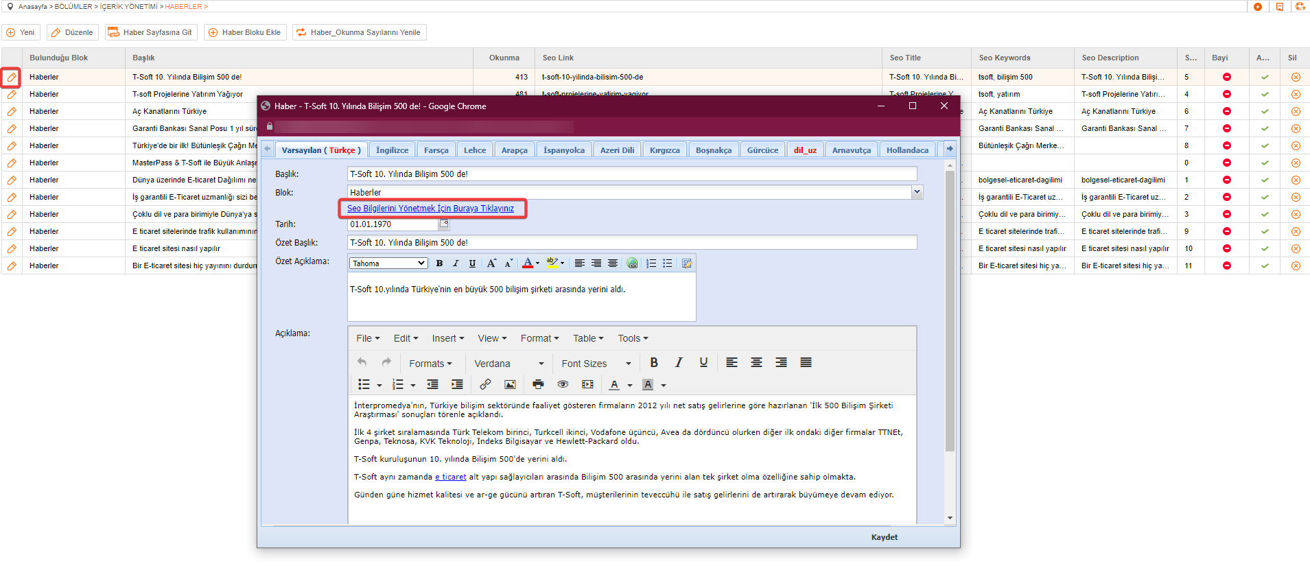Undo in the Açıklama editor
The width and height of the screenshot is (1310, 566).
click(362, 362)
